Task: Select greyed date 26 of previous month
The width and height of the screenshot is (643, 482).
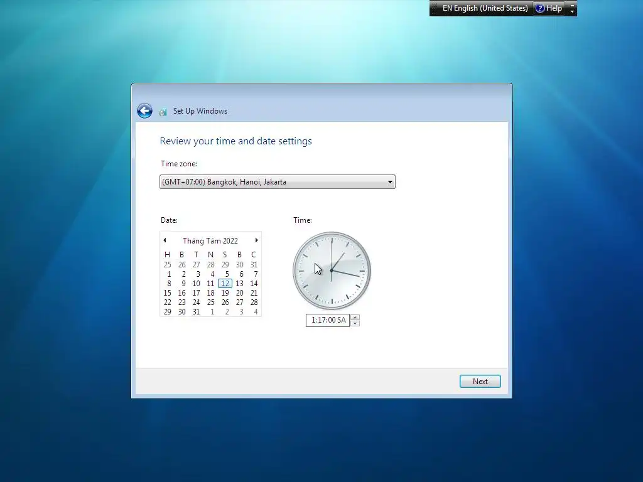Action: pyautogui.click(x=181, y=265)
